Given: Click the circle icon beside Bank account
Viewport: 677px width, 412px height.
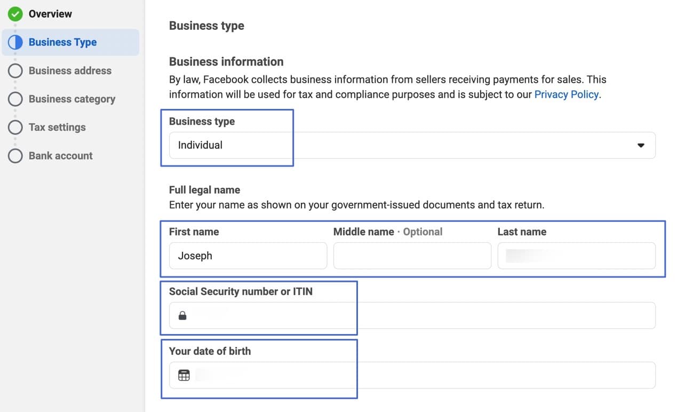Looking at the screenshot, I should click(x=15, y=155).
